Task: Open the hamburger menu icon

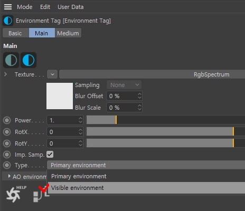Action: pos(8,7)
